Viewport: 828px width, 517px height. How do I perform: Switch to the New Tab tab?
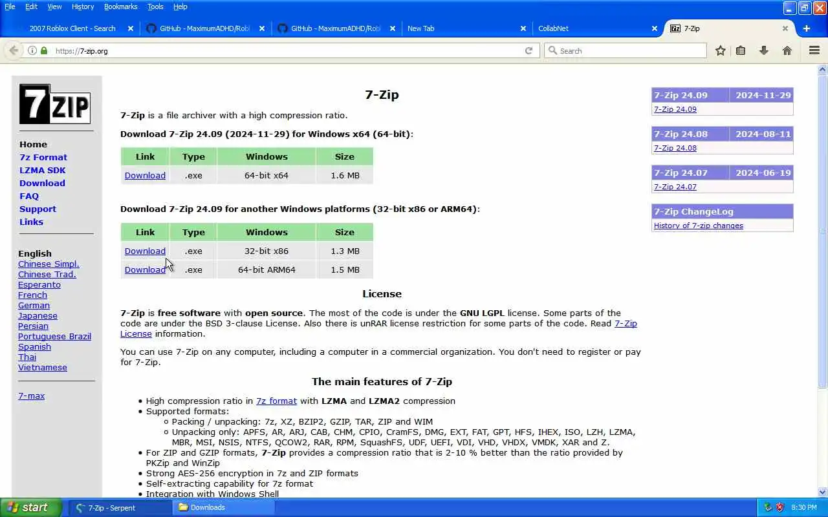point(465,28)
